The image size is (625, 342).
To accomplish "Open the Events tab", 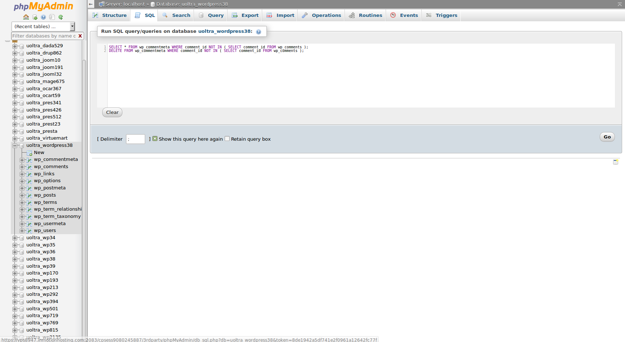I will coord(404,15).
